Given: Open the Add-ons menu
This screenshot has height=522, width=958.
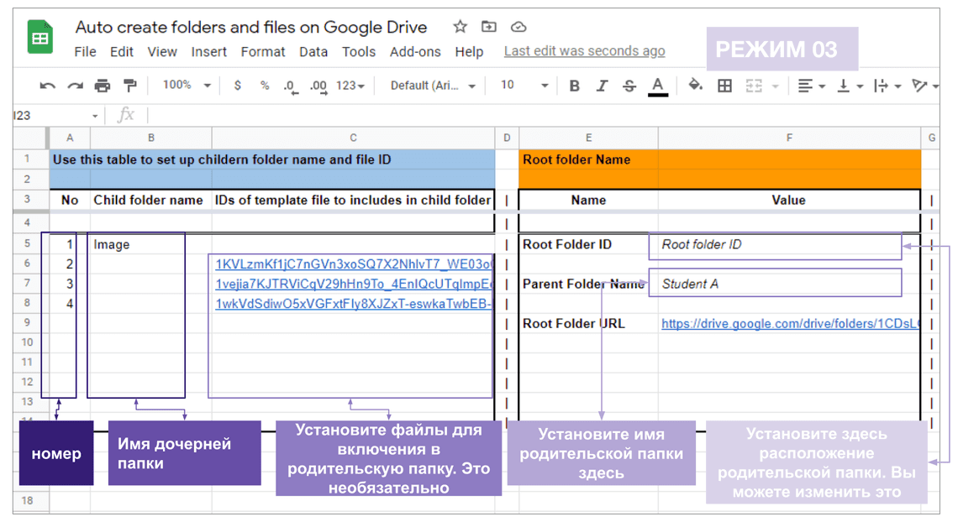Looking at the screenshot, I should tap(415, 52).
